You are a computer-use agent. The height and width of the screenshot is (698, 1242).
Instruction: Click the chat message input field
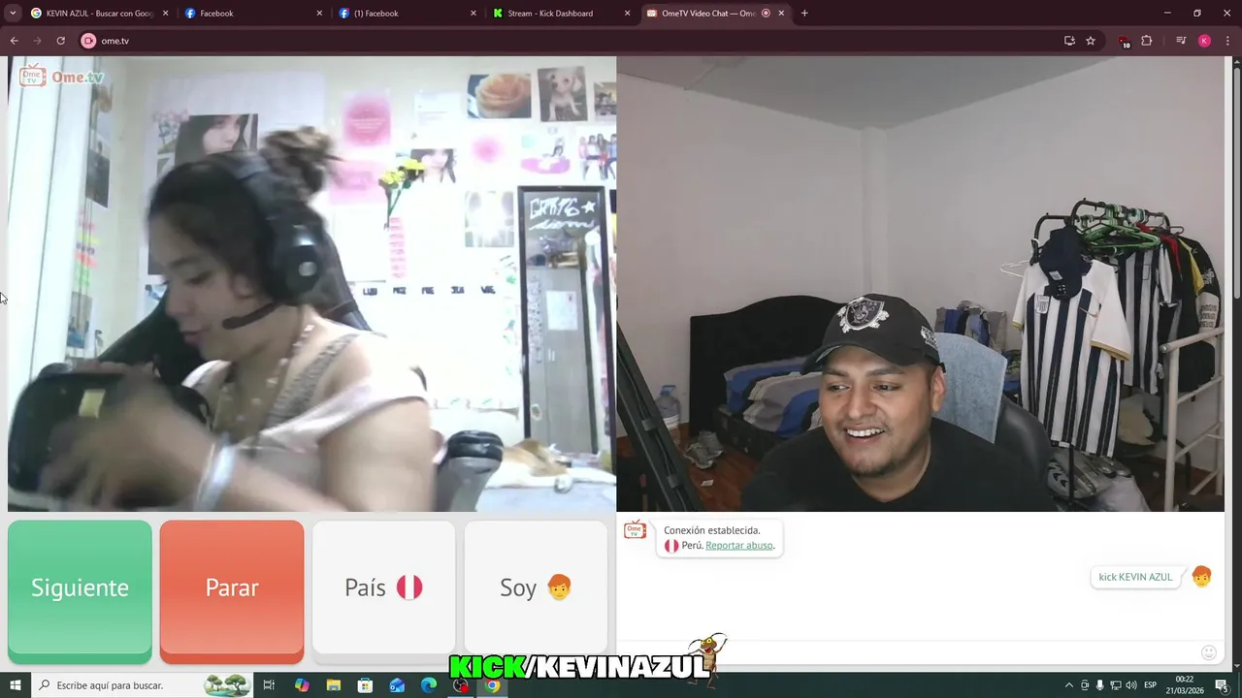click(x=907, y=652)
